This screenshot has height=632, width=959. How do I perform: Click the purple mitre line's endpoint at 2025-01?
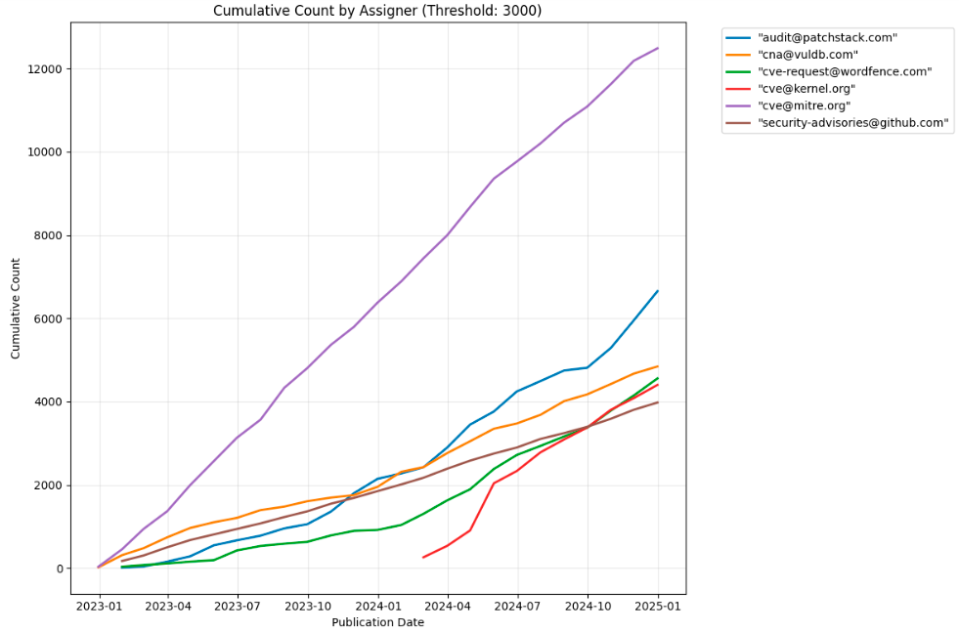pyautogui.click(x=658, y=48)
